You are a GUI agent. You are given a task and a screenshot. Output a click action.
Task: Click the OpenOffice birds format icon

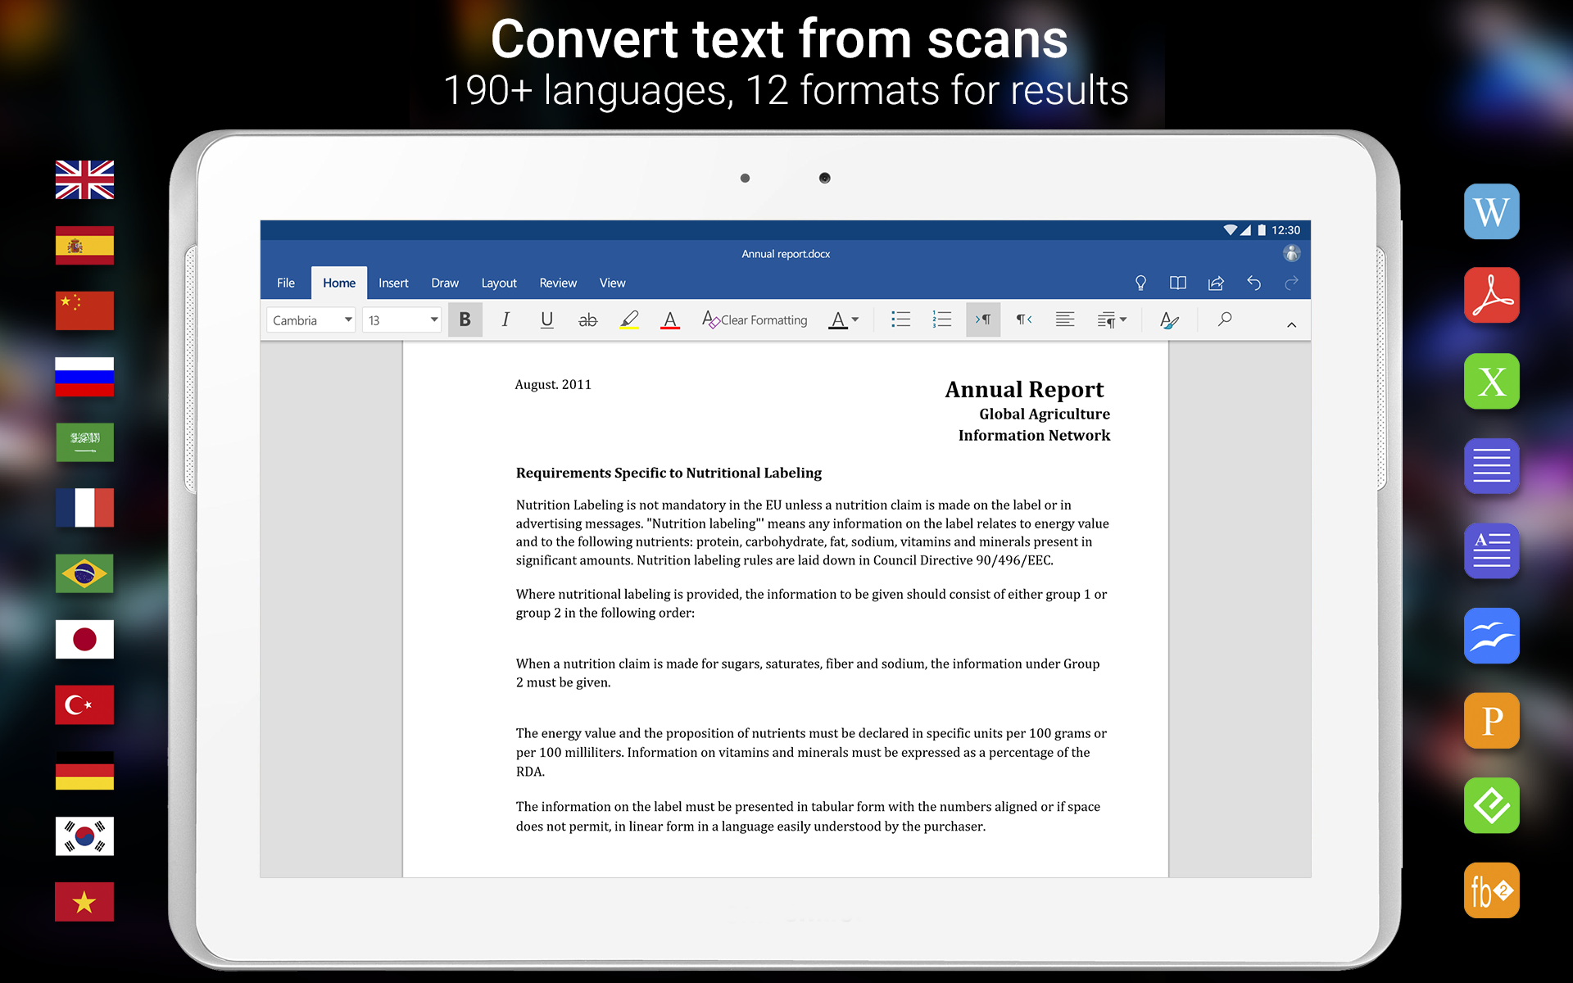[x=1492, y=636]
